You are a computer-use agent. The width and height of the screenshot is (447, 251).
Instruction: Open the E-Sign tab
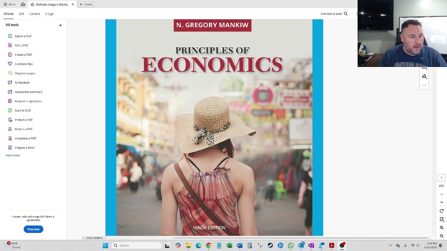click(x=49, y=14)
